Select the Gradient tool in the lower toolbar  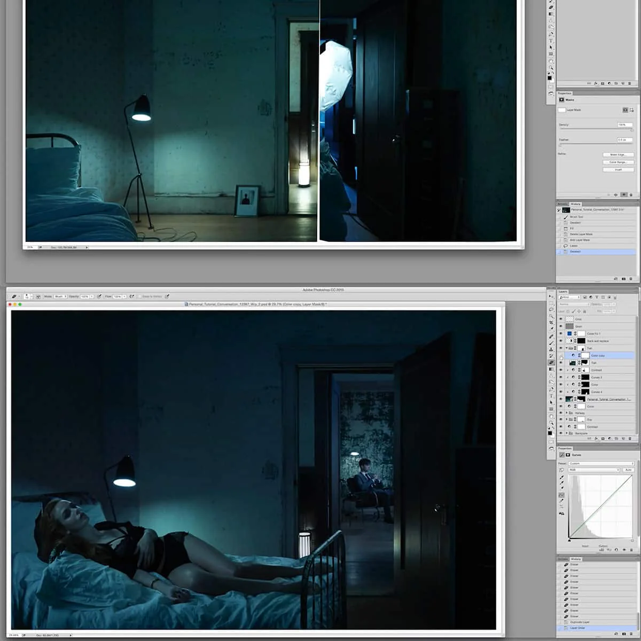tap(551, 369)
